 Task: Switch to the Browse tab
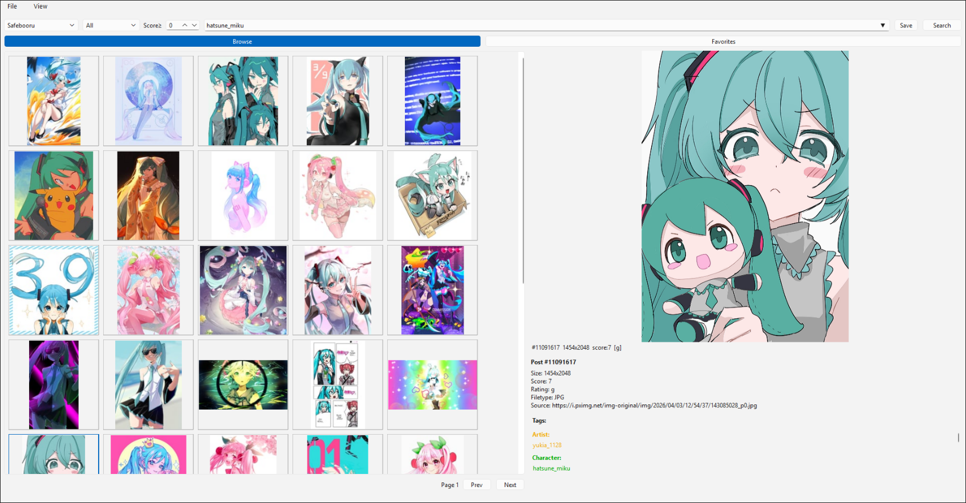[x=242, y=42]
